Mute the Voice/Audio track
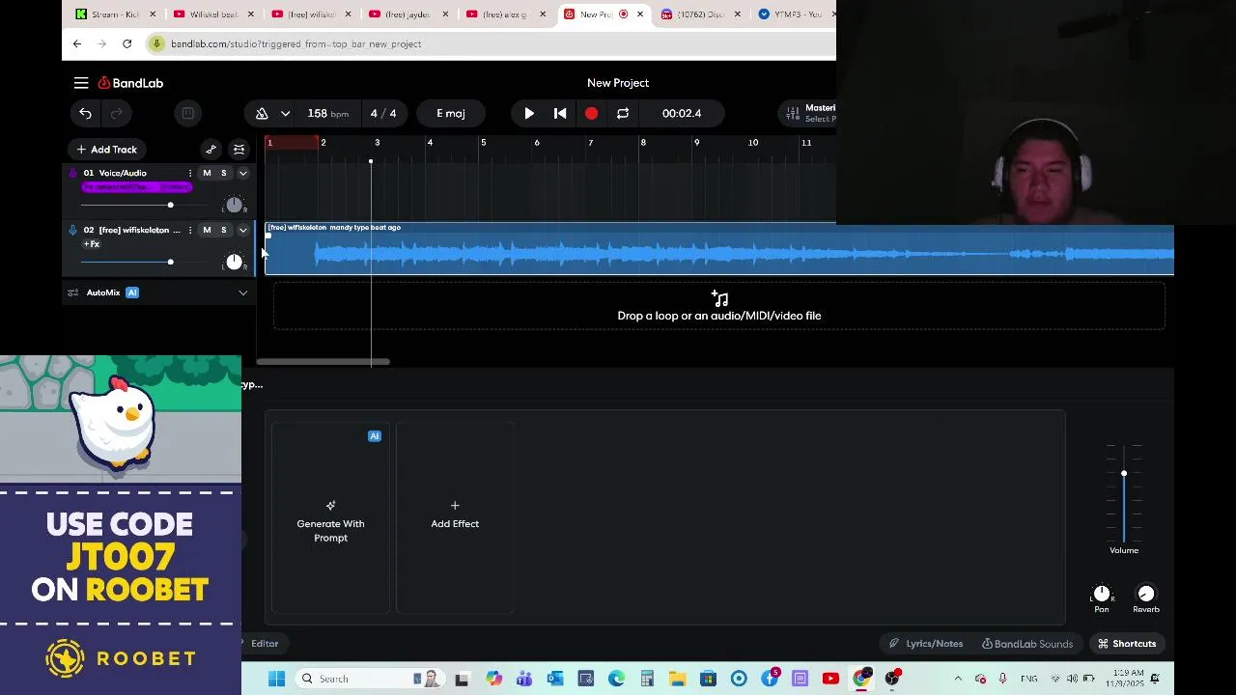This screenshot has height=695, width=1236. (207, 174)
